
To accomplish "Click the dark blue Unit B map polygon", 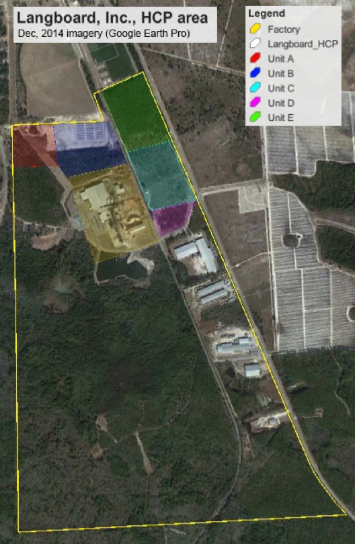I will [x=89, y=148].
